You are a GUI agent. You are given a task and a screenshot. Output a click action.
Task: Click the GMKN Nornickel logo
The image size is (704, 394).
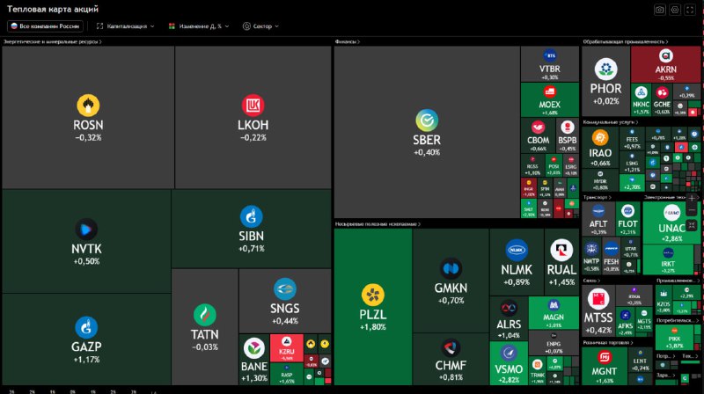point(451,269)
